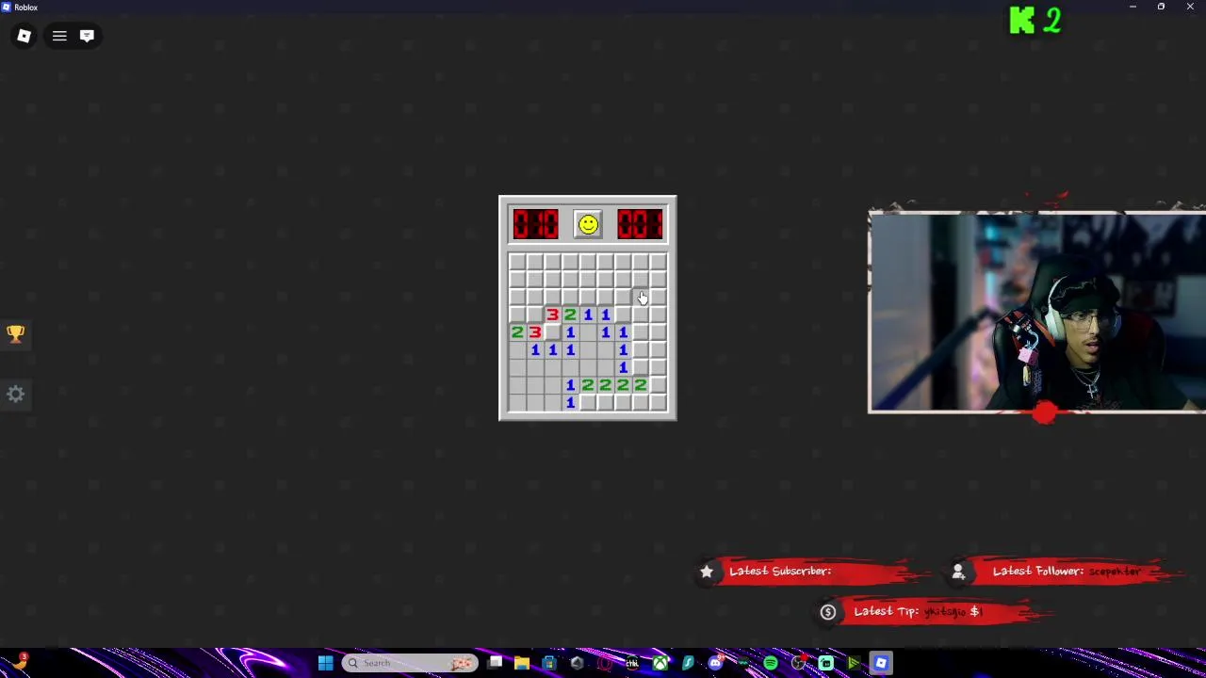Click the green play-arrow taskbar icon

click(x=854, y=663)
